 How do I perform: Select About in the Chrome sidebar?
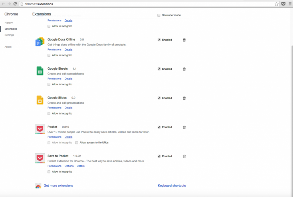point(8,47)
